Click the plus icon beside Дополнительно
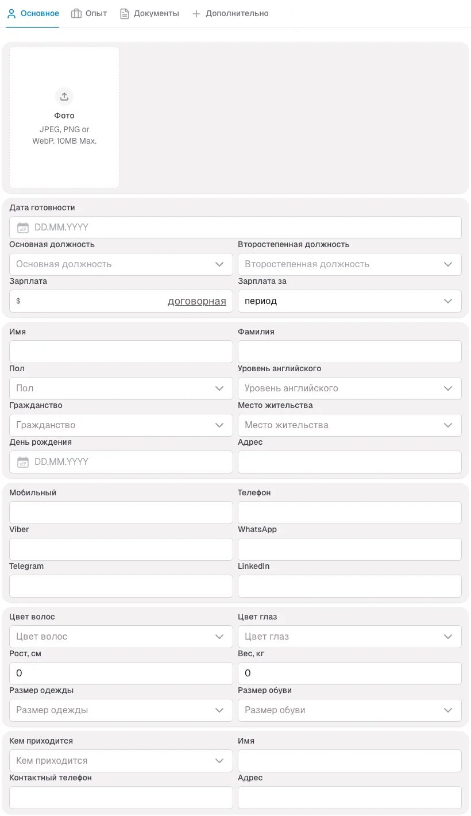Image resolution: width=471 pixels, height=816 pixels. (196, 13)
